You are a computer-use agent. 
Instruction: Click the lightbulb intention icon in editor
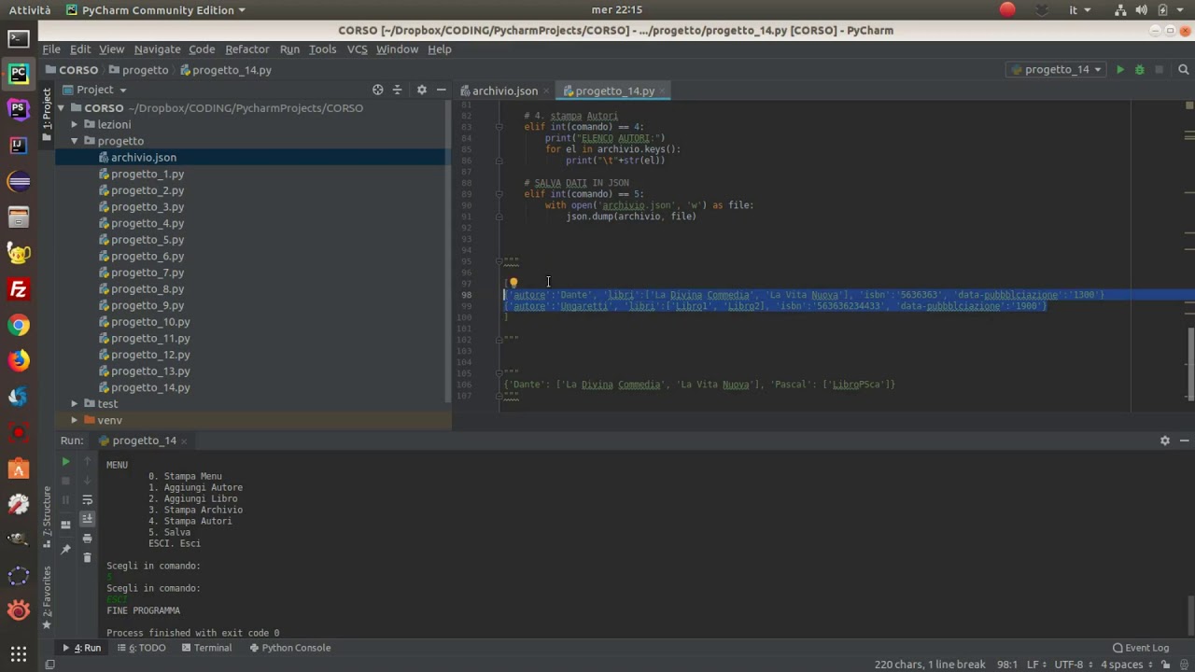pyautogui.click(x=513, y=282)
